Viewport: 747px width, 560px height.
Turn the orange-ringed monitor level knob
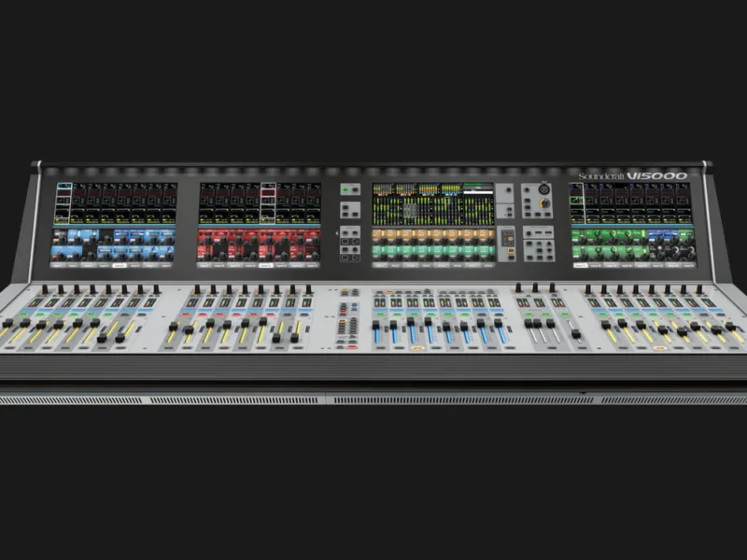(544, 203)
